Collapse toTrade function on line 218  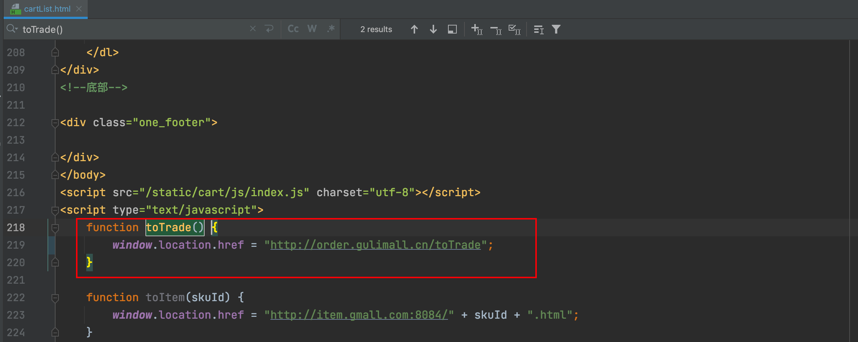(x=55, y=228)
